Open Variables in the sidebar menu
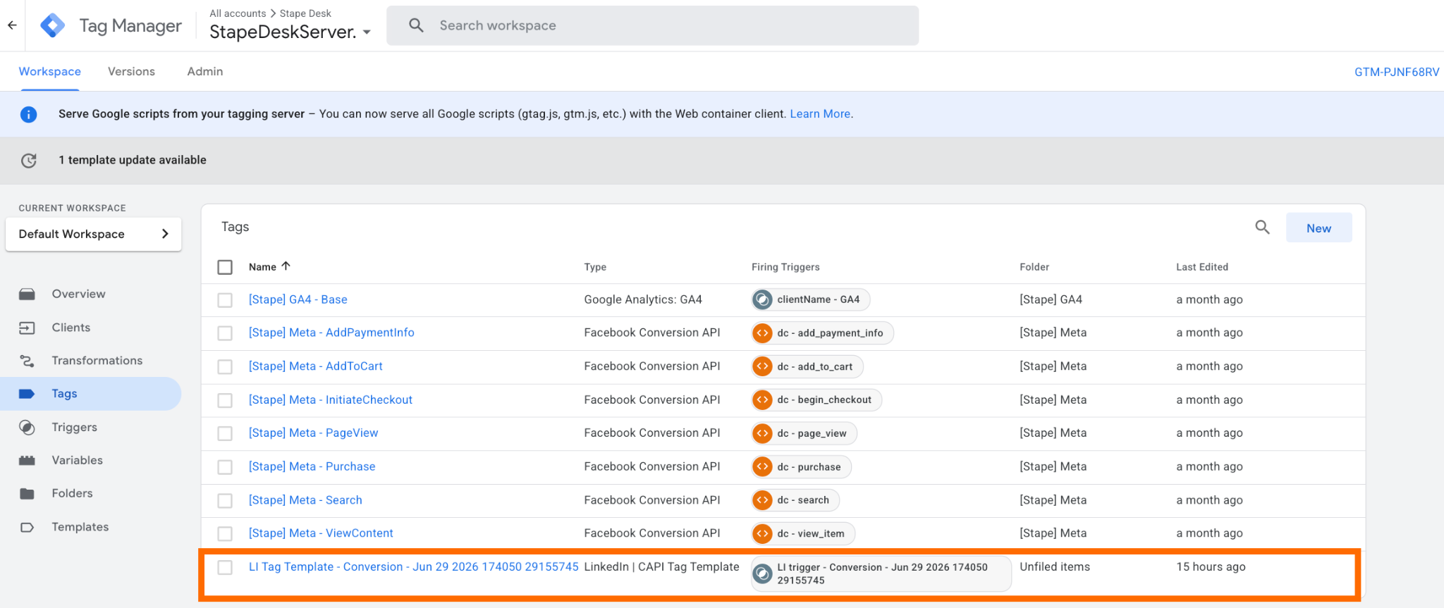This screenshot has width=1444, height=608. pyautogui.click(x=77, y=461)
